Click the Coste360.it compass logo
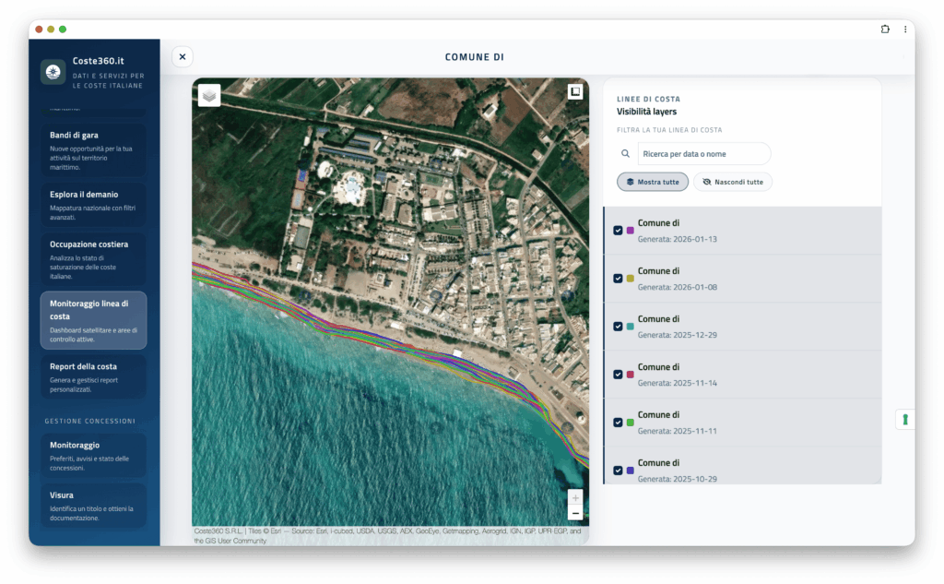This screenshot has height=584, width=944. coord(53,73)
